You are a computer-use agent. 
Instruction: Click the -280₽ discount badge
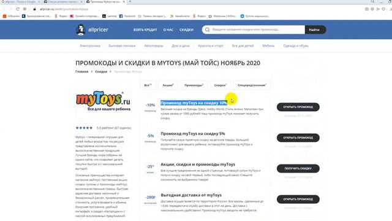coord(150,198)
